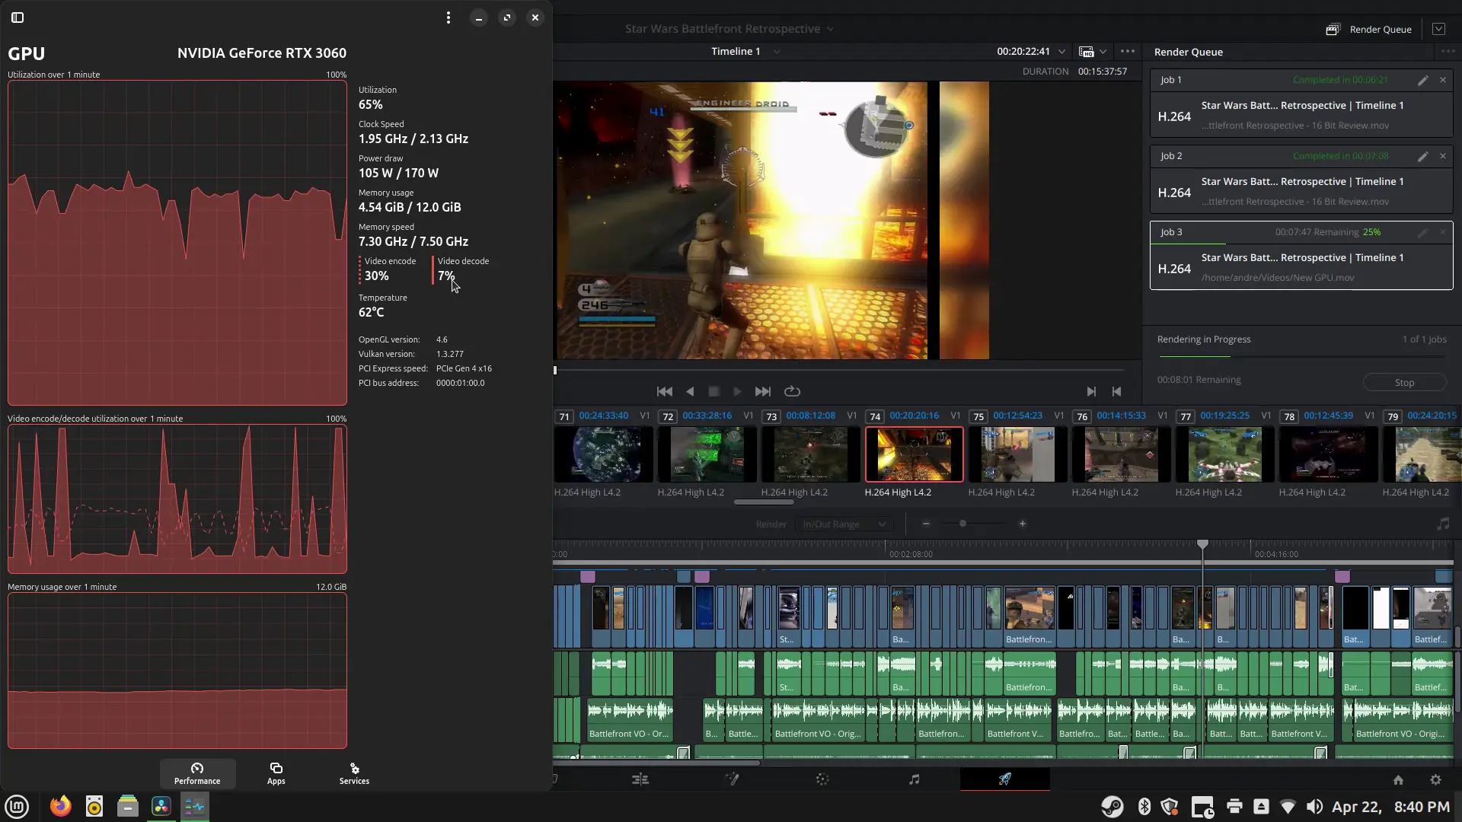The image size is (1462, 822).
Task: Expand the Render Queue panel dropdown arrow
Action: coord(1438,29)
